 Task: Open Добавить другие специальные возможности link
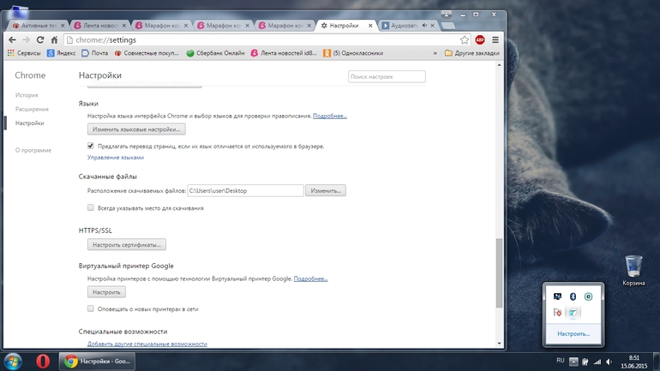coord(147,344)
